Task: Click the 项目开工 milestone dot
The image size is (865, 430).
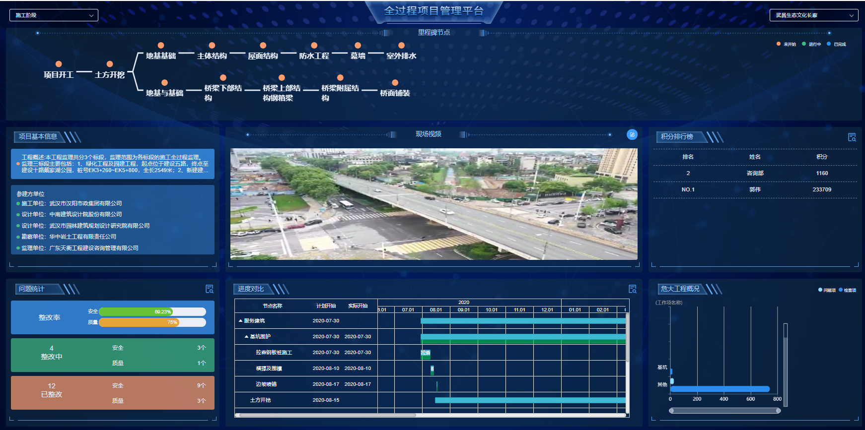Action: [x=59, y=64]
